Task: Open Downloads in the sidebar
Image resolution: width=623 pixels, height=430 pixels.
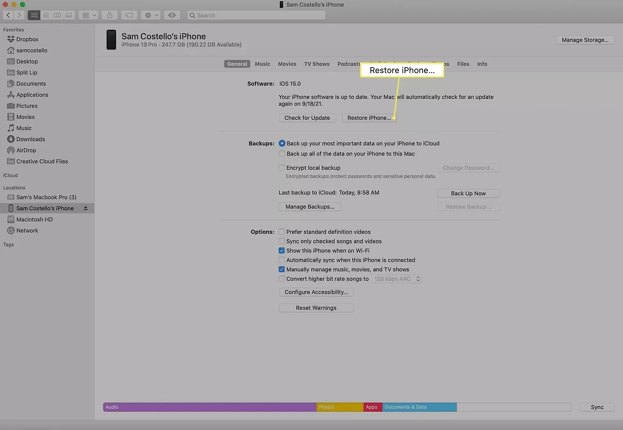Action: point(30,139)
